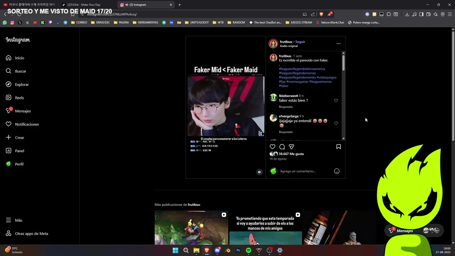Image resolution: width=455 pixels, height=256 pixels.
Task: Reply to 'faker estás bien ?' comment
Action: tap(286, 107)
